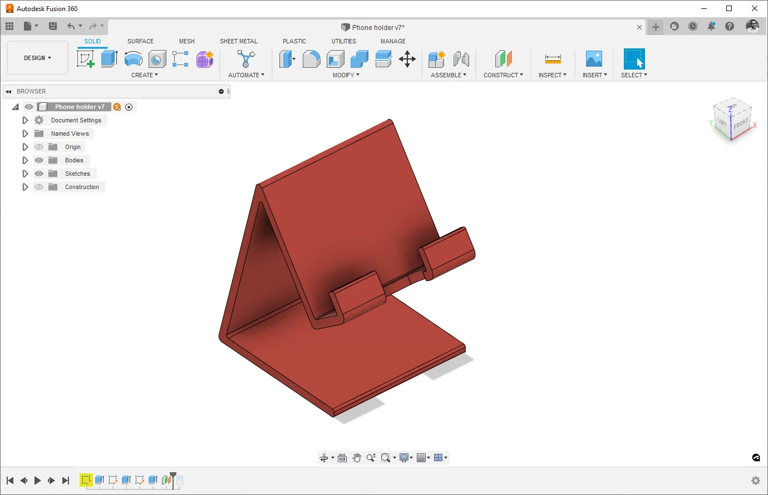Create a New Component
The width and height of the screenshot is (768, 495).
pos(437,59)
